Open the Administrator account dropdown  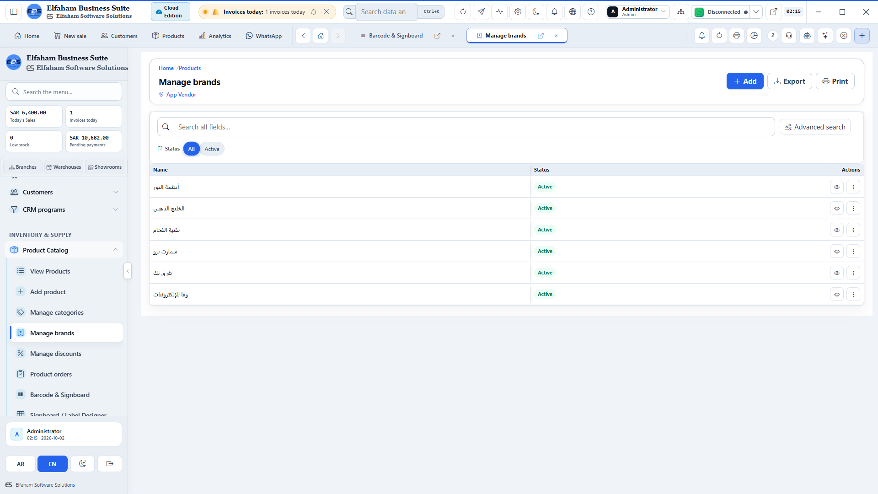pyautogui.click(x=638, y=12)
